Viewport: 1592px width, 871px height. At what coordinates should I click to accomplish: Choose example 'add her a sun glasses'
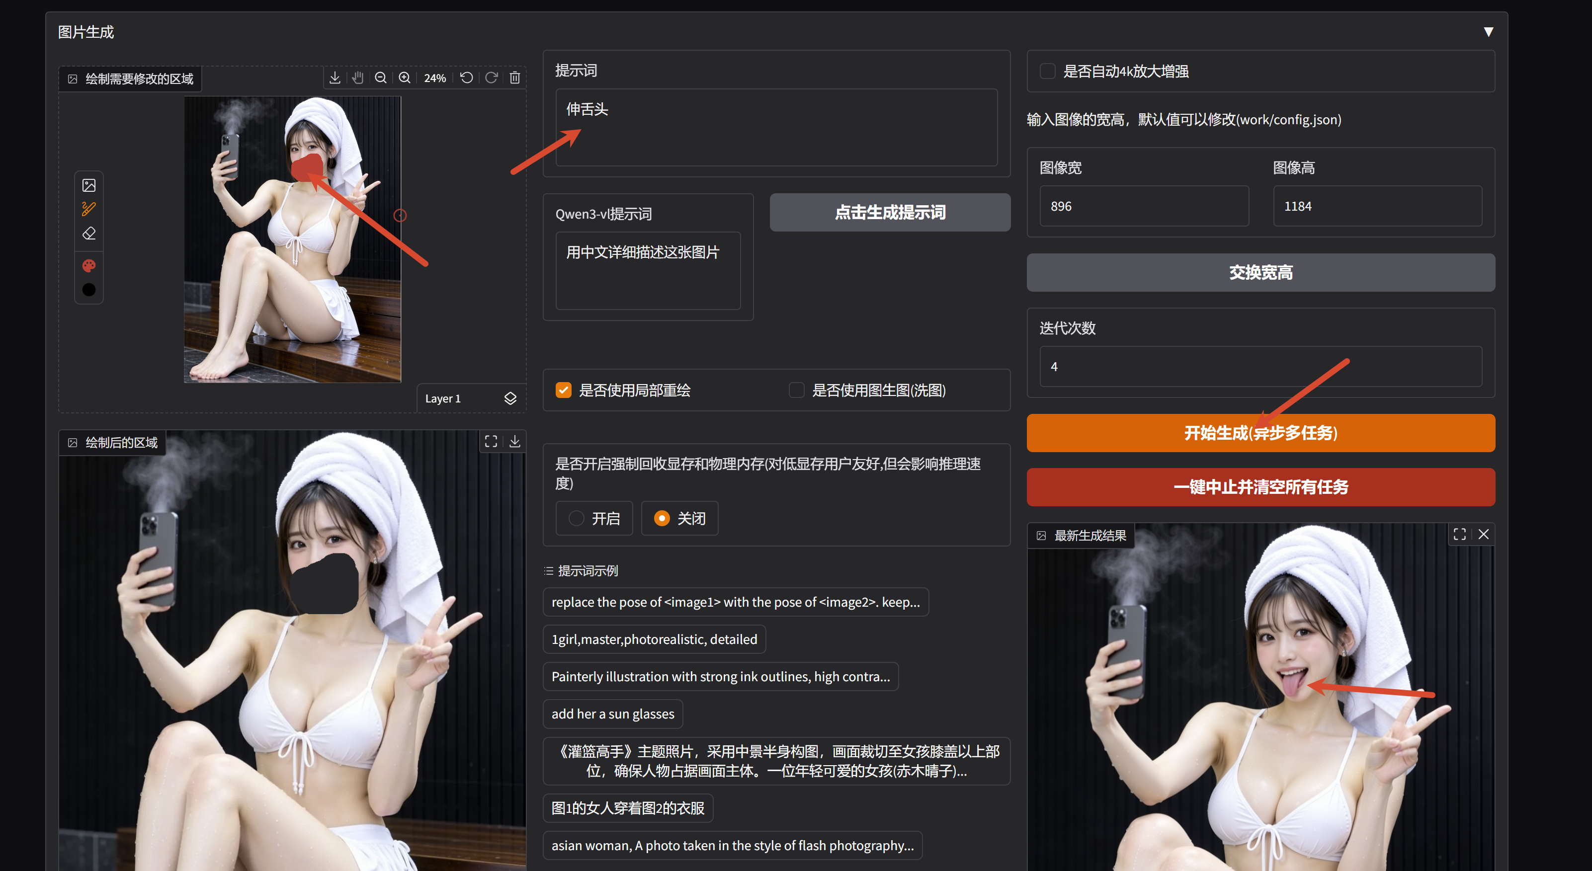click(x=612, y=714)
